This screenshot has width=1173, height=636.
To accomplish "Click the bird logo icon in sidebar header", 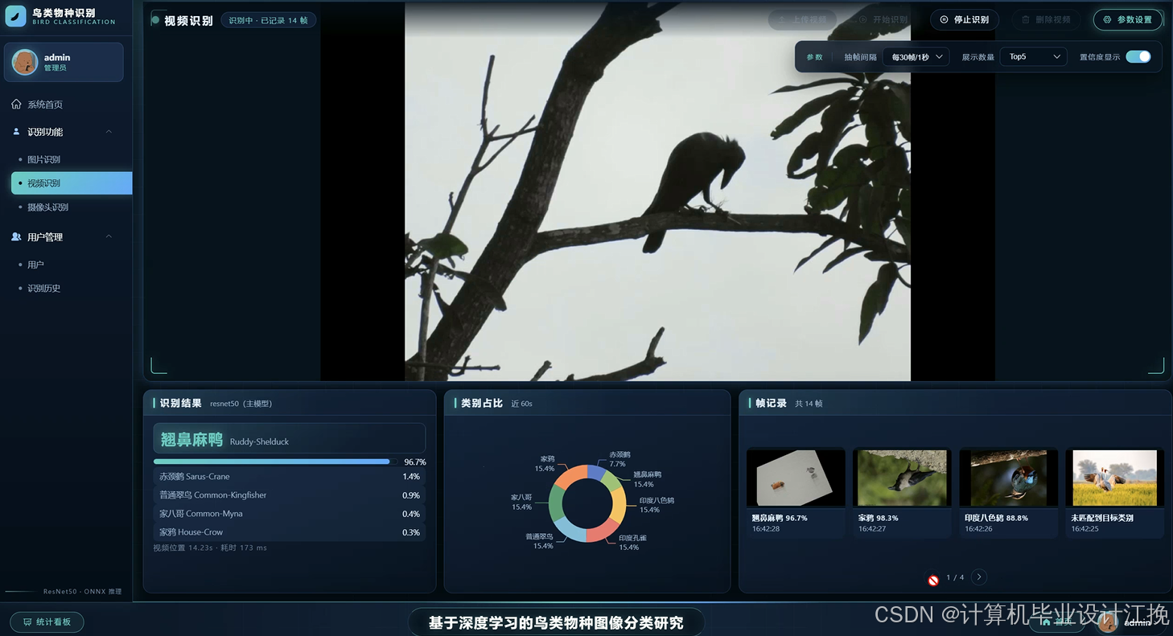I will [16, 16].
